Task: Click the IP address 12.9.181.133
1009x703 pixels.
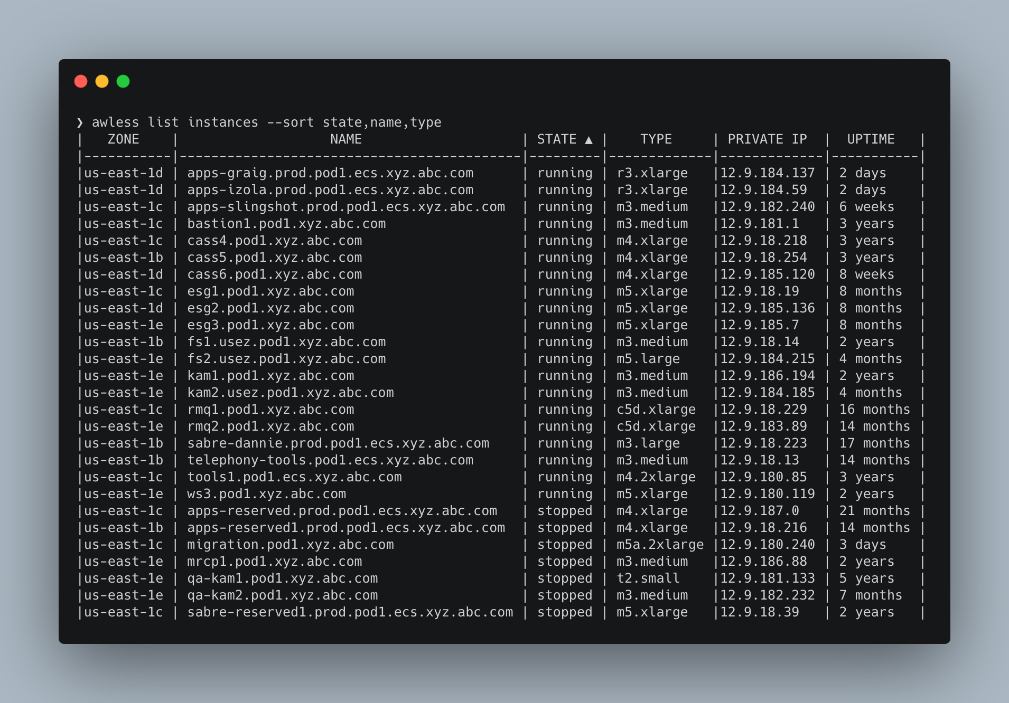Action: tap(767, 578)
